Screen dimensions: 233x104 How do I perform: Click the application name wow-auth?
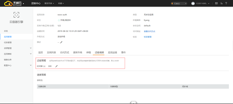[x=62, y=15]
